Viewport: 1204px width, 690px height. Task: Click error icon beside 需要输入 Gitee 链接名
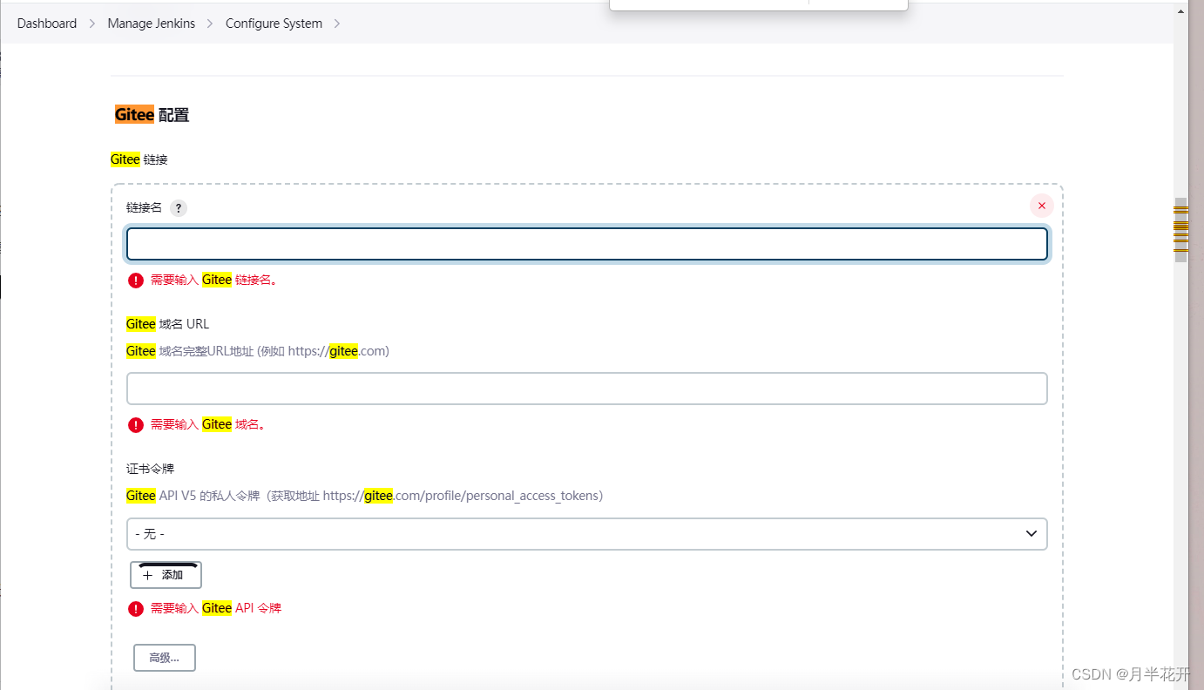tap(136, 281)
